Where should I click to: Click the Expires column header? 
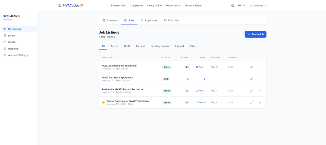pyautogui.click(x=232, y=58)
